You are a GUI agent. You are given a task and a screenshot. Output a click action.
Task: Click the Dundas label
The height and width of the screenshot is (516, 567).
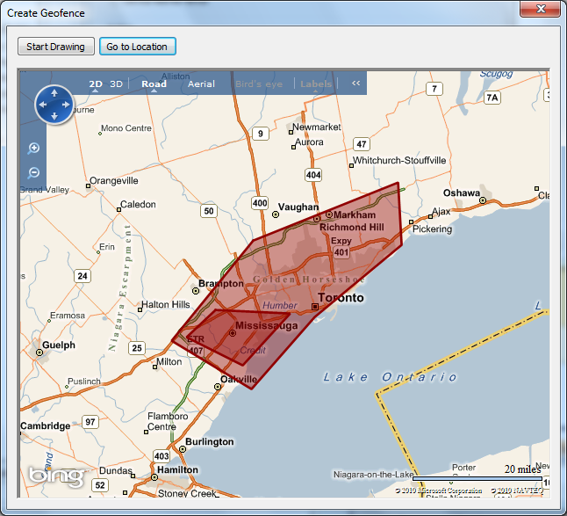(x=116, y=471)
